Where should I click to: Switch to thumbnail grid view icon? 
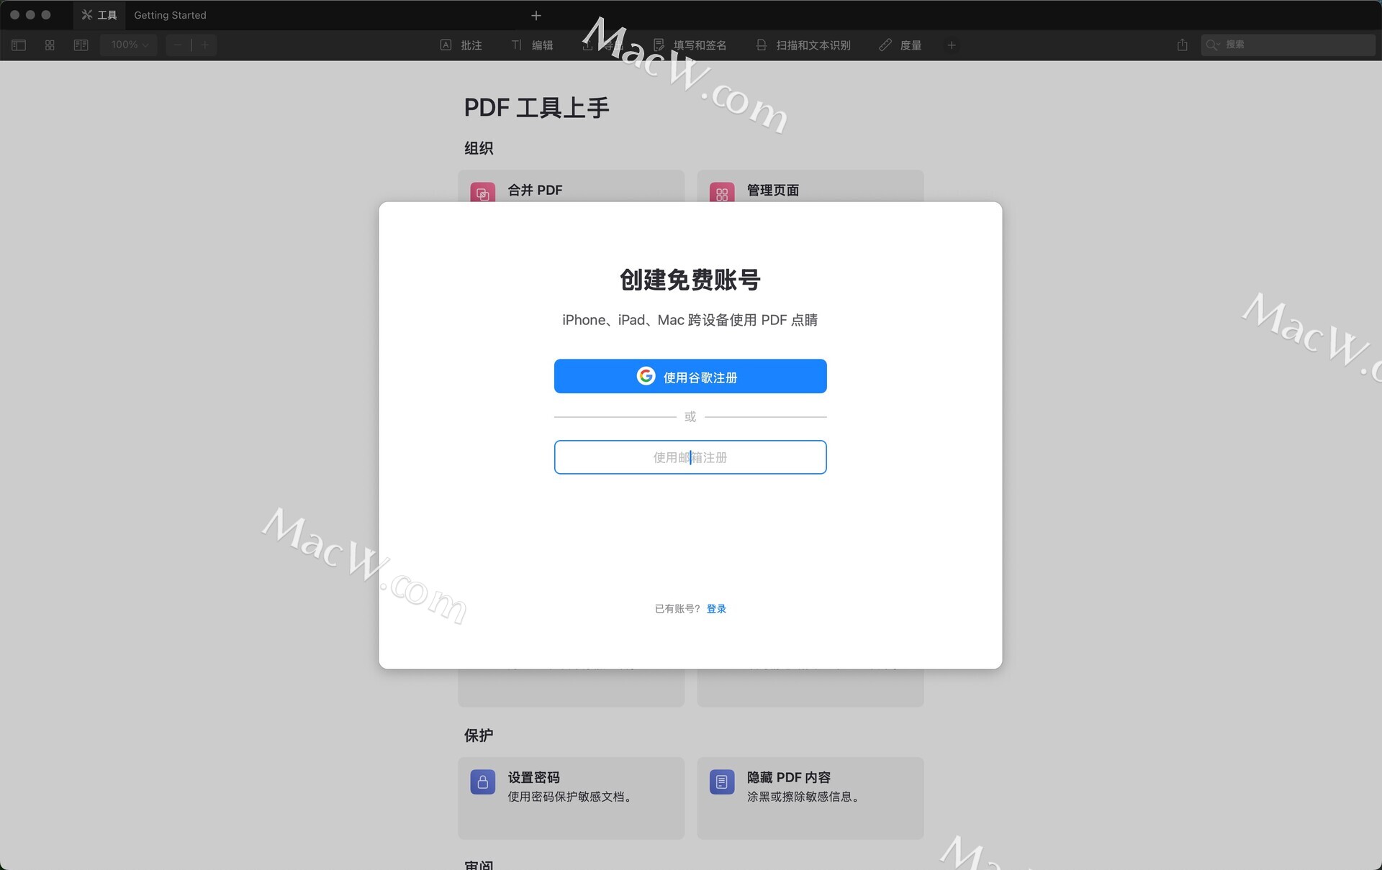point(50,45)
